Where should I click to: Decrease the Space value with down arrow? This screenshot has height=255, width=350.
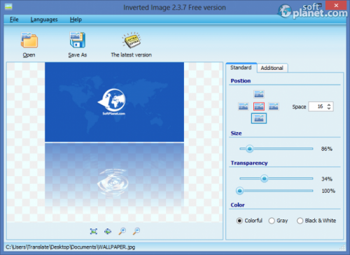pyautogui.click(x=329, y=108)
